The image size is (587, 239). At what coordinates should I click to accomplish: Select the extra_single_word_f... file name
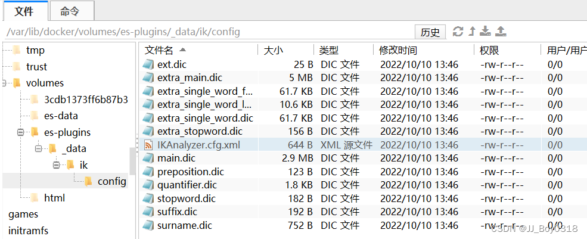(205, 91)
